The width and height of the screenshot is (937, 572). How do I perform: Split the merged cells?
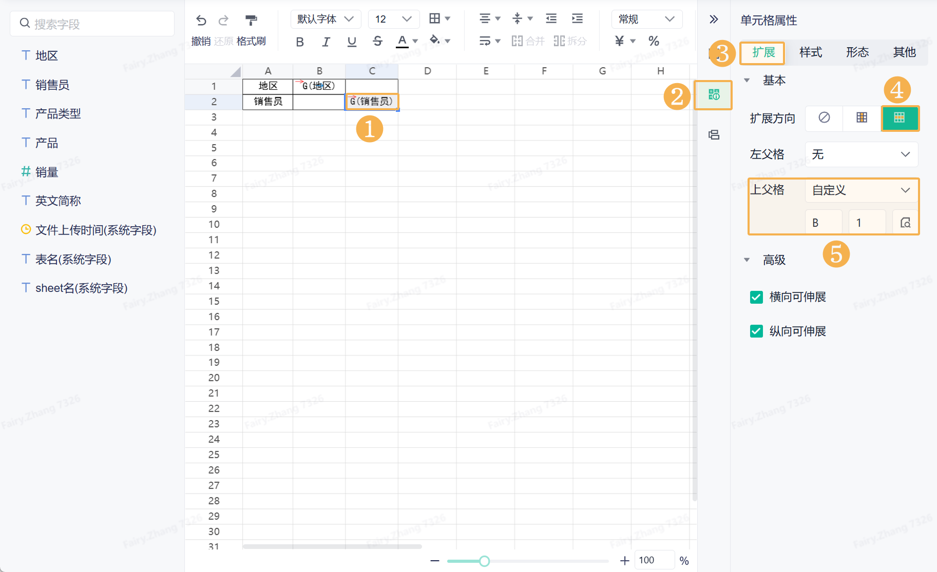tap(570, 41)
